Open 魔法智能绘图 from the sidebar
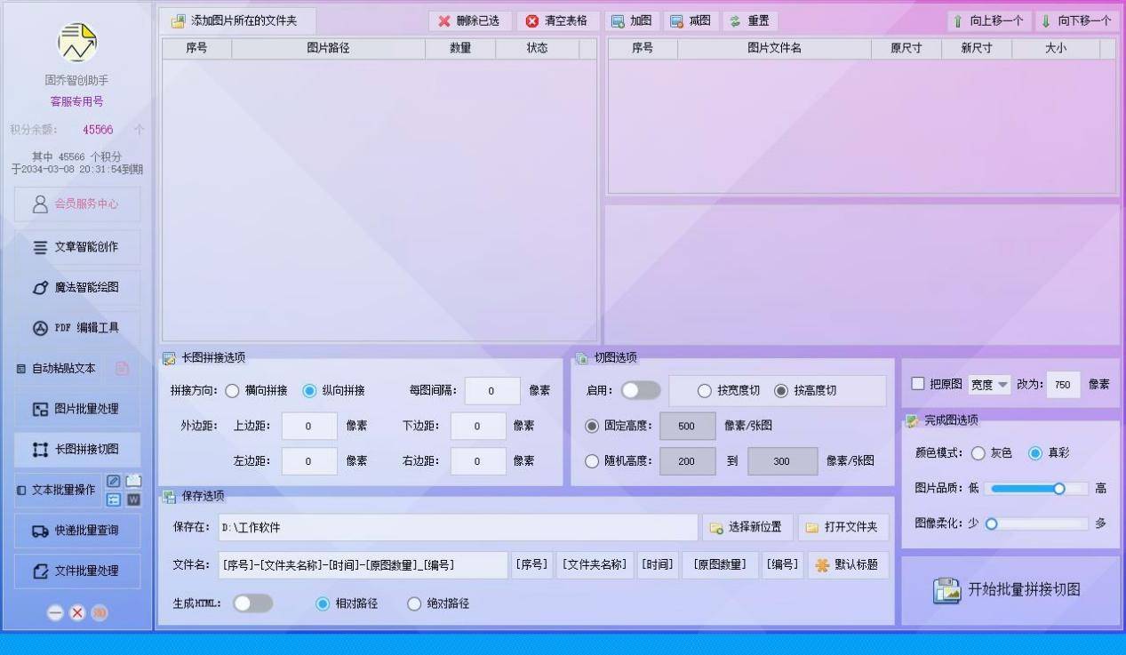The image size is (1126, 655). pyautogui.click(x=76, y=287)
